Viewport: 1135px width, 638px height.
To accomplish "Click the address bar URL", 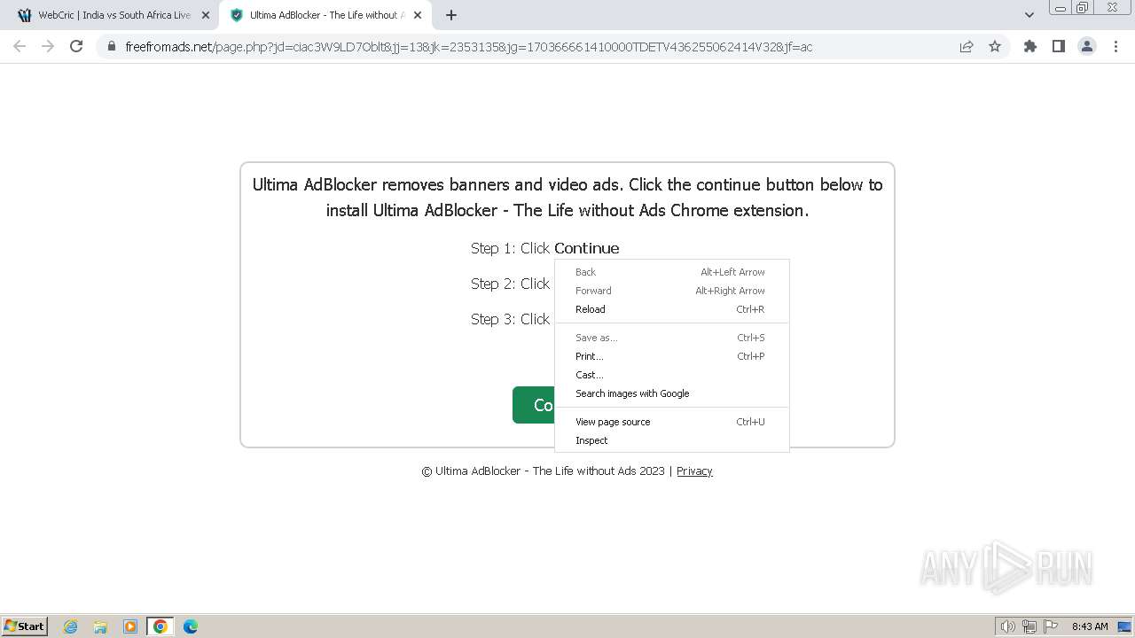I will click(x=468, y=47).
